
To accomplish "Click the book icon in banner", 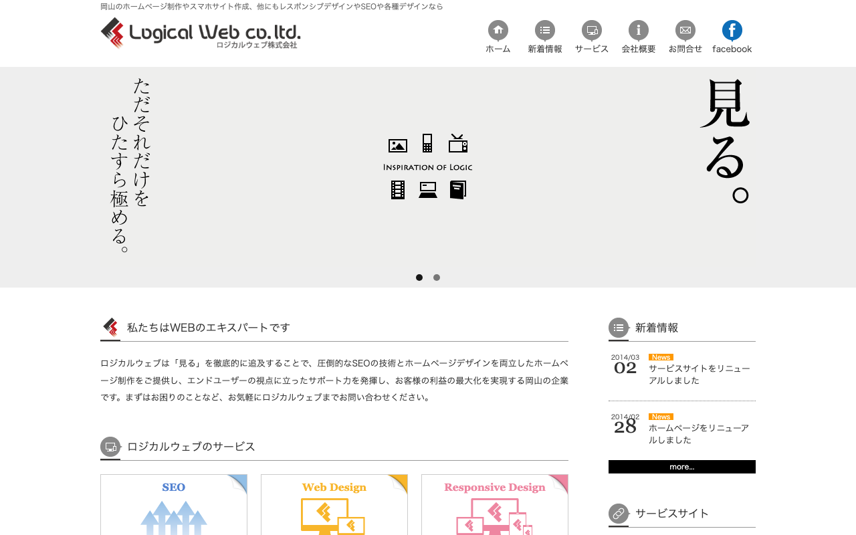I will (458, 190).
